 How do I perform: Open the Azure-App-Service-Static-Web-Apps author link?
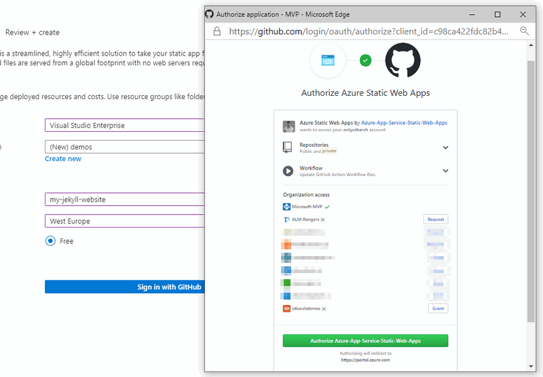coord(404,123)
